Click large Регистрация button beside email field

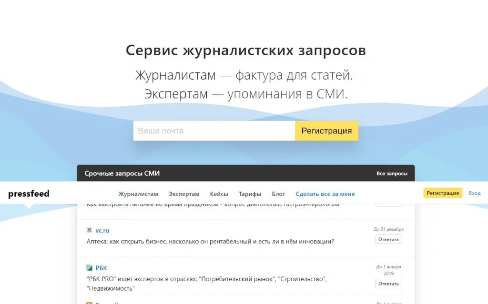(326, 131)
